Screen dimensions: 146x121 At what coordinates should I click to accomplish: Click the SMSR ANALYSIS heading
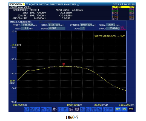pyautogui.click(x=20, y=7)
